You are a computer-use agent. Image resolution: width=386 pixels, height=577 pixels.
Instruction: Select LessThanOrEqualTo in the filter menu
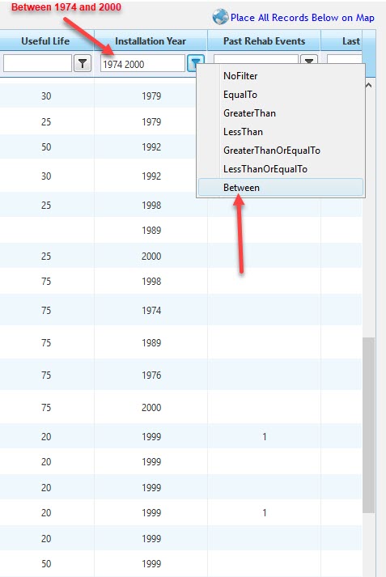point(280,169)
